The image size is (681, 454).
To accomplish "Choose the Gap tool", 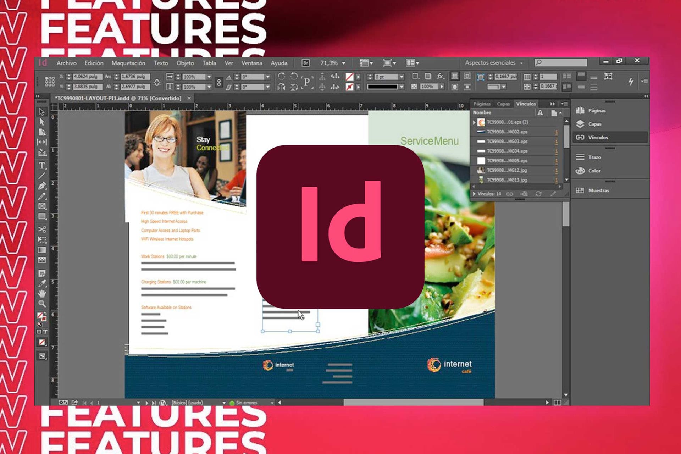I will [42, 142].
